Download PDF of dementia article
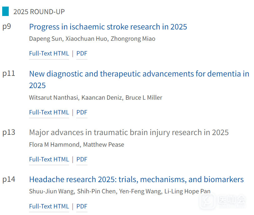 (82, 112)
